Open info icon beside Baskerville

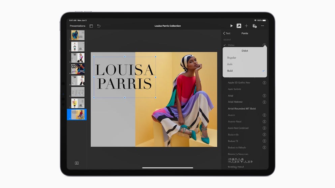[x=264, y=135]
